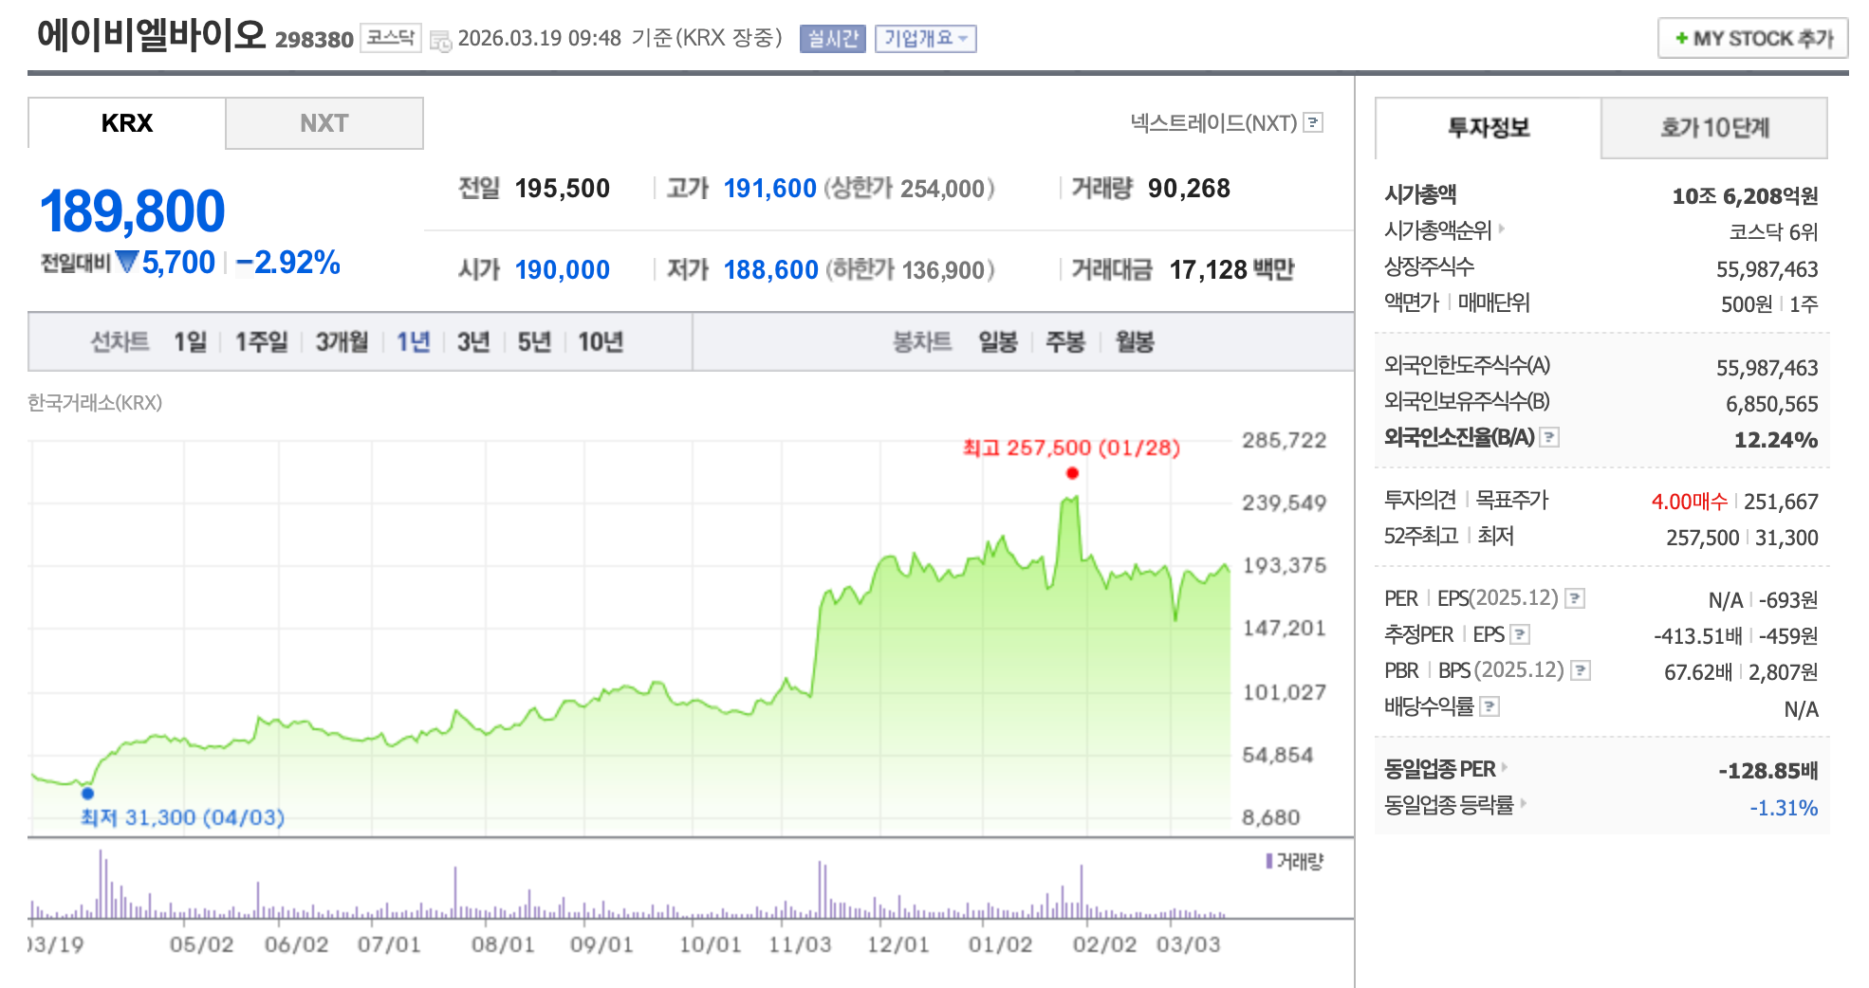Open the PER EPS(2025.12) help icon

pyautogui.click(x=1575, y=598)
